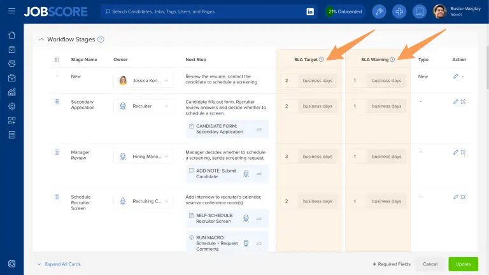This screenshot has width=489, height=275.
Task: Click the JobScore logo
Action: 55,11
